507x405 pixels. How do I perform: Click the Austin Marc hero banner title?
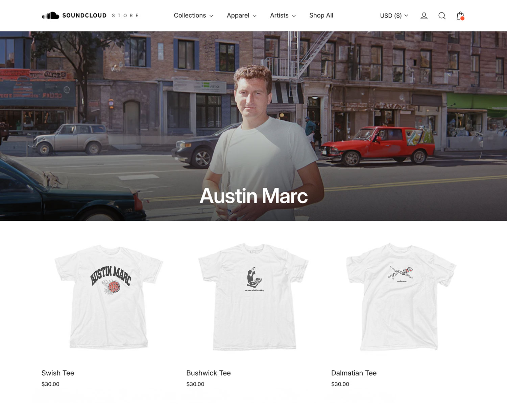point(254,196)
